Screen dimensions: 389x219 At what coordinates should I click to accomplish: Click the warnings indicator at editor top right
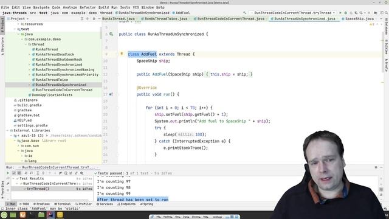[x=371, y=24]
